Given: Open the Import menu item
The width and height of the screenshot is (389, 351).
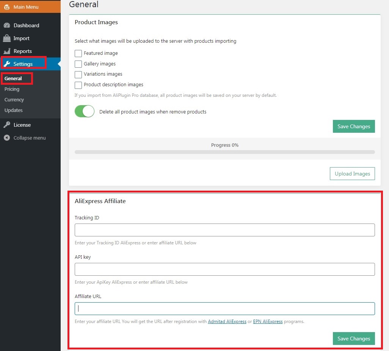Looking at the screenshot, I should tap(21, 38).
